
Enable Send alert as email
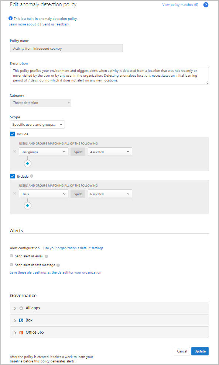[11, 256]
